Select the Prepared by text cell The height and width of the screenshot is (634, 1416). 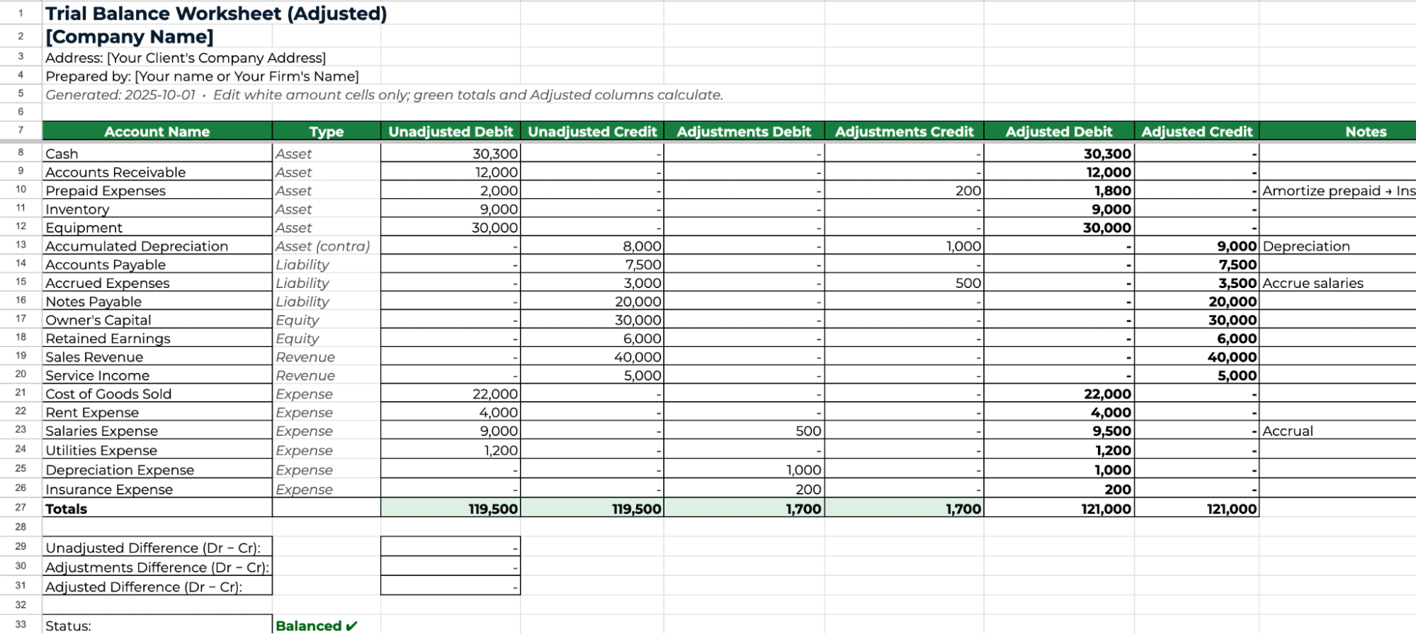click(202, 76)
